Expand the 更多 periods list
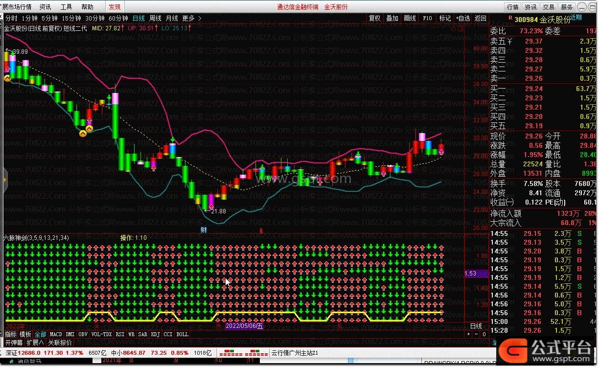Viewport: 599px width, 367px height. tap(192, 18)
